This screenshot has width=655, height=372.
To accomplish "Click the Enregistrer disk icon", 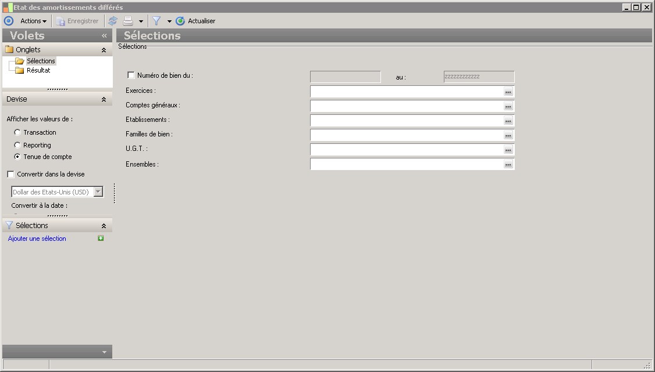I will [60, 21].
